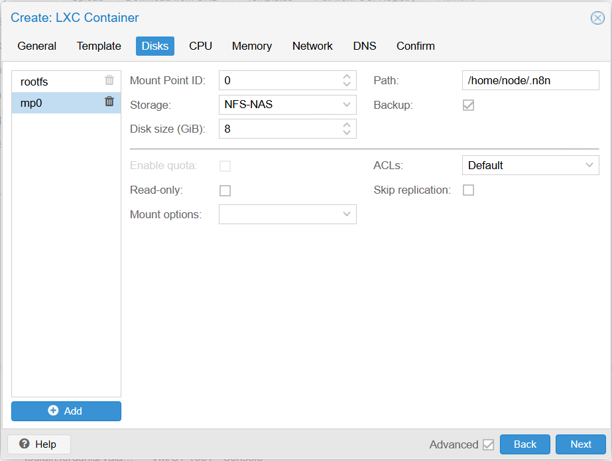This screenshot has width=612, height=461.
Task: Toggle the Read-only checkbox
Action: 225,190
